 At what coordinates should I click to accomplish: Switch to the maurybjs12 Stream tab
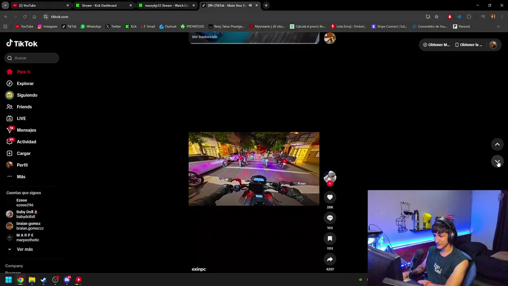[167, 6]
